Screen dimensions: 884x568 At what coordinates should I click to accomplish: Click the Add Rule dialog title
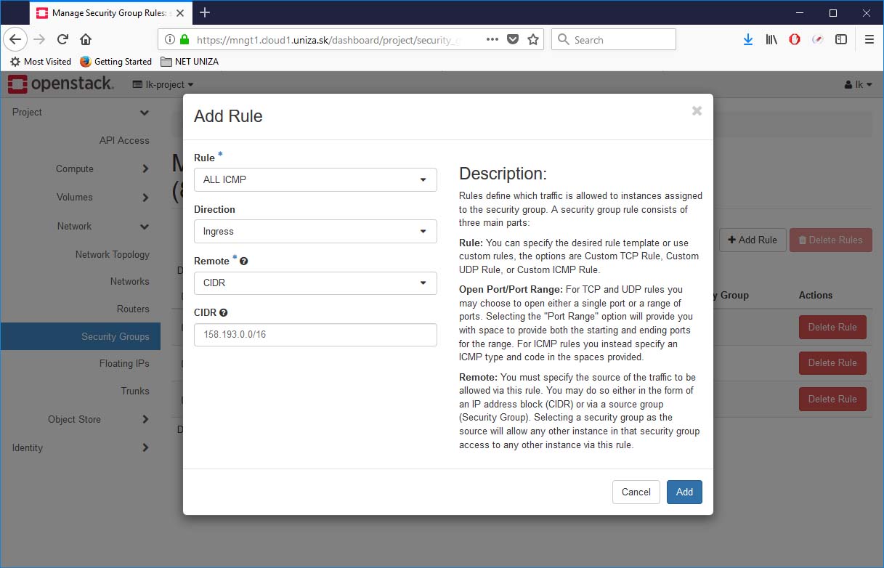click(x=228, y=116)
